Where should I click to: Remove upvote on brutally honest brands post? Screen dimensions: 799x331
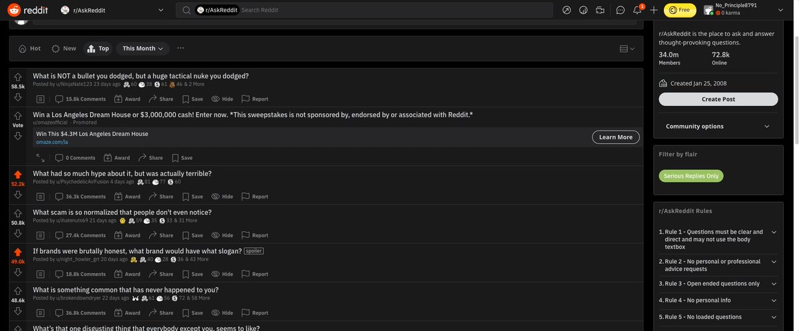tap(18, 252)
